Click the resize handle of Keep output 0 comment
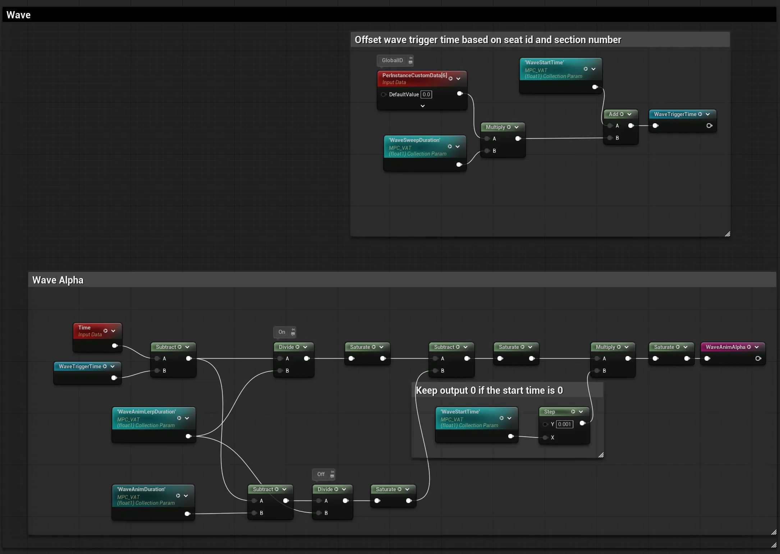 pos(601,455)
